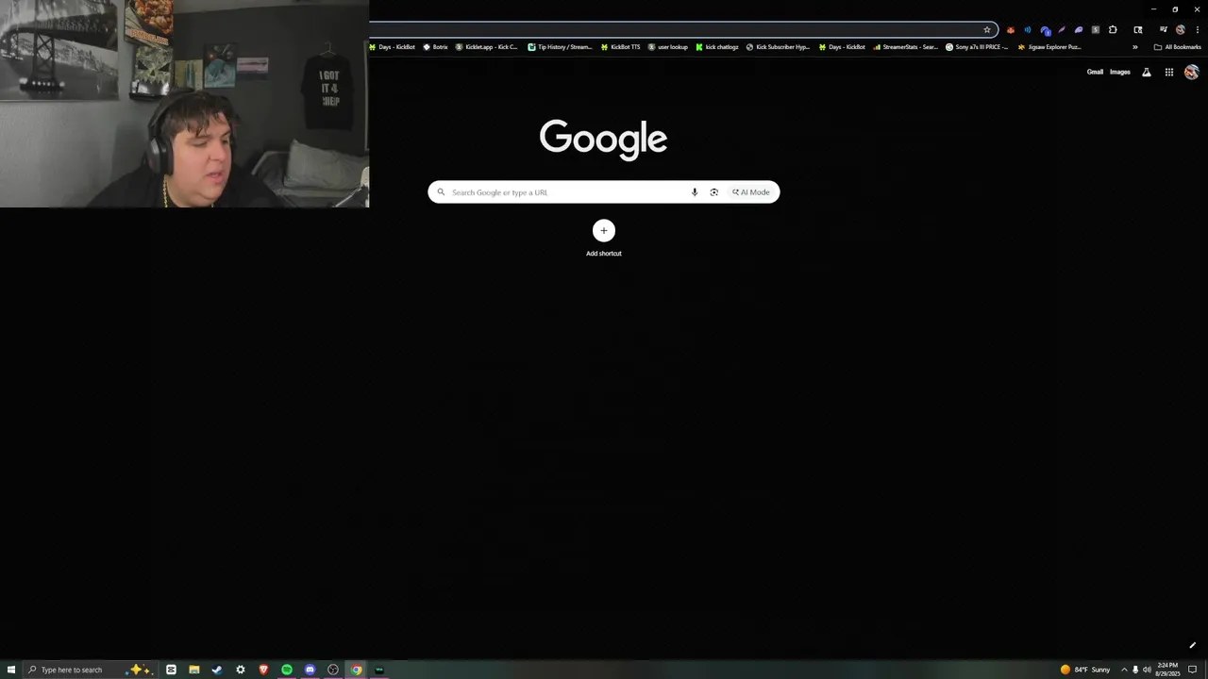Screen dimensions: 1208x679
Task: Open File Explorer from the taskbar
Action: coord(194,670)
